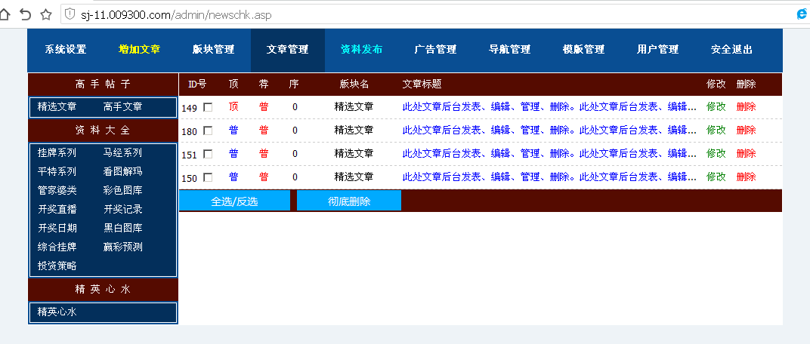Open the 系统设置 menu
The height and width of the screenshot is (344, 810).
coord(66,50)
